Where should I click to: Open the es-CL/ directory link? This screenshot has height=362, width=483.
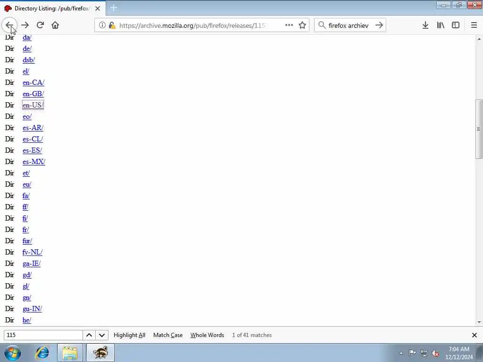pos(33,139)
